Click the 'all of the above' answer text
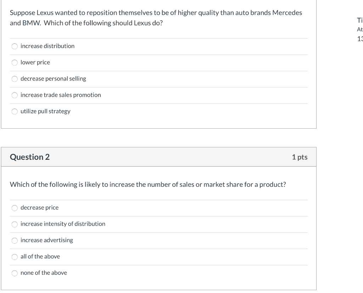The image size is (363, 293). click(x=40, y=257)
